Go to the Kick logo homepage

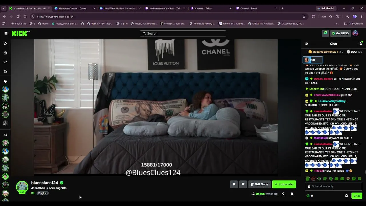click(x=21, y=33)
